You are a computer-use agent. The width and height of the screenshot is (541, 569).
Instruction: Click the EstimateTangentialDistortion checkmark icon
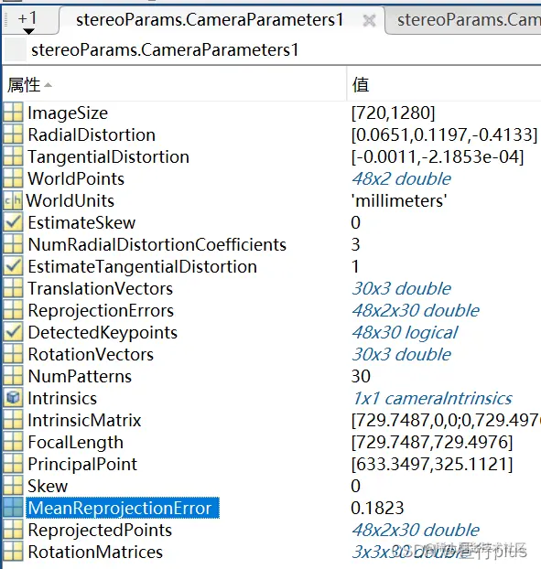13,266
